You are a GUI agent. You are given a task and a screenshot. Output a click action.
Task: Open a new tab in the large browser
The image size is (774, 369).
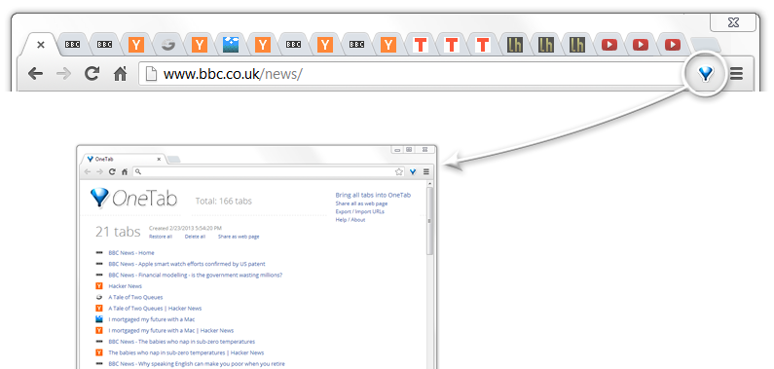706,45
